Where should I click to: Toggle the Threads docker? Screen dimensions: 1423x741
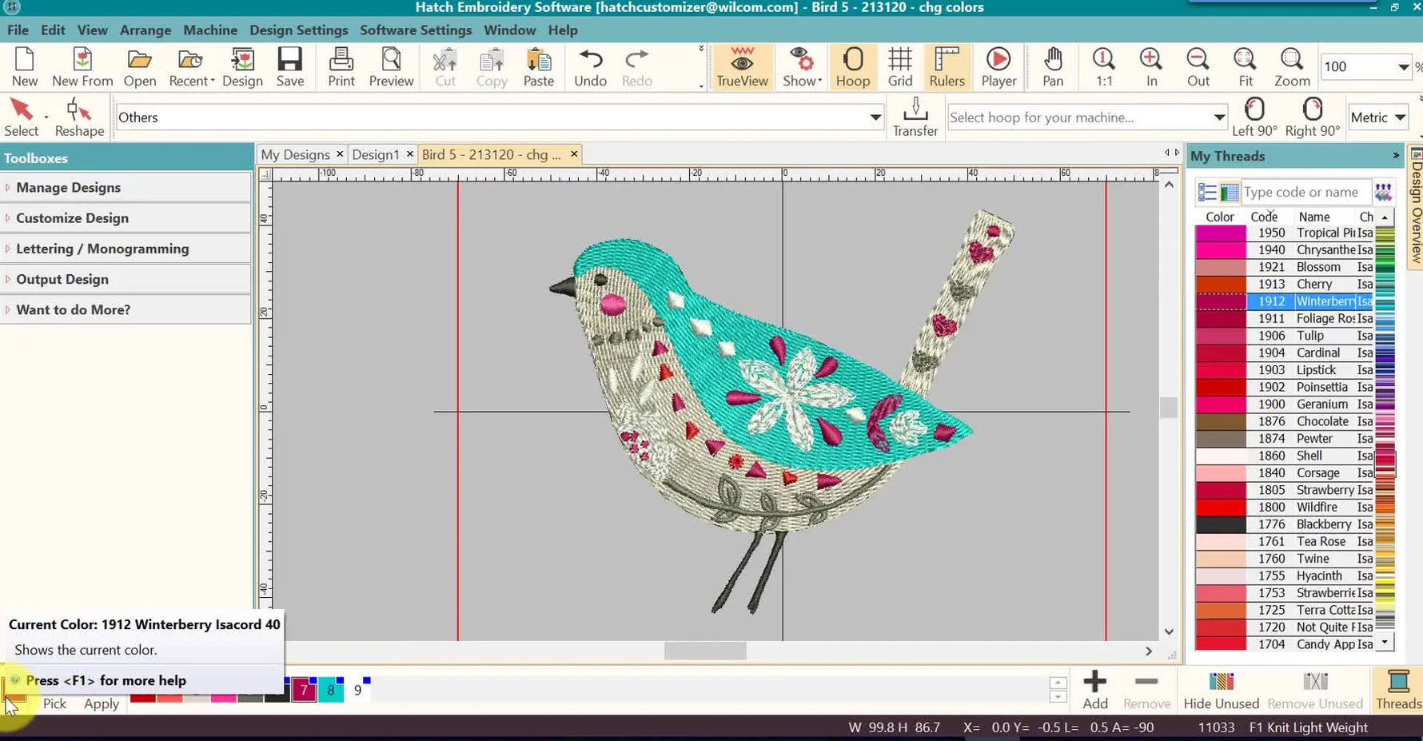1398,691
